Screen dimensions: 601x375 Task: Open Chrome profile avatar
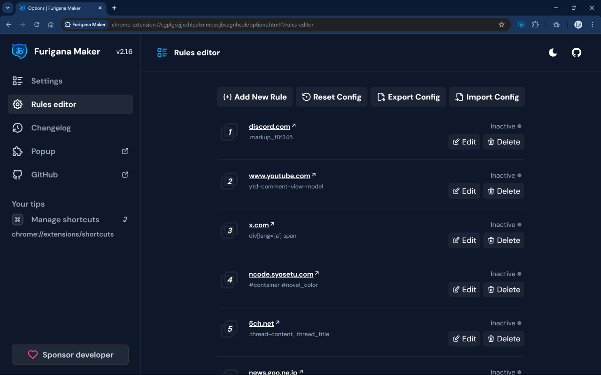[578, 24]
